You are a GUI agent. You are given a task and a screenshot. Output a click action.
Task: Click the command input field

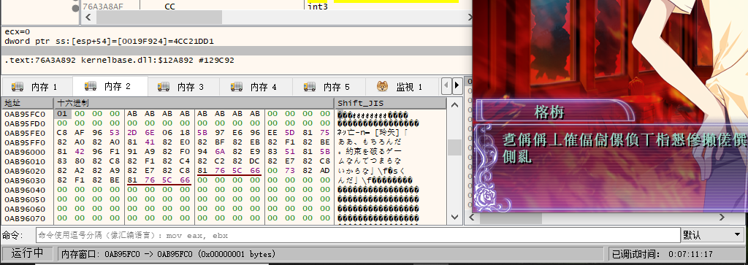tap(358, 235)
